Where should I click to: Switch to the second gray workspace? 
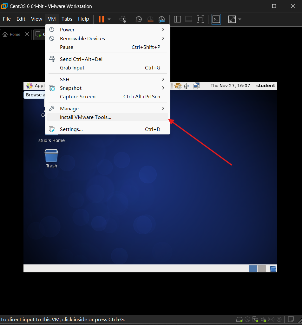tap(262, 269)
